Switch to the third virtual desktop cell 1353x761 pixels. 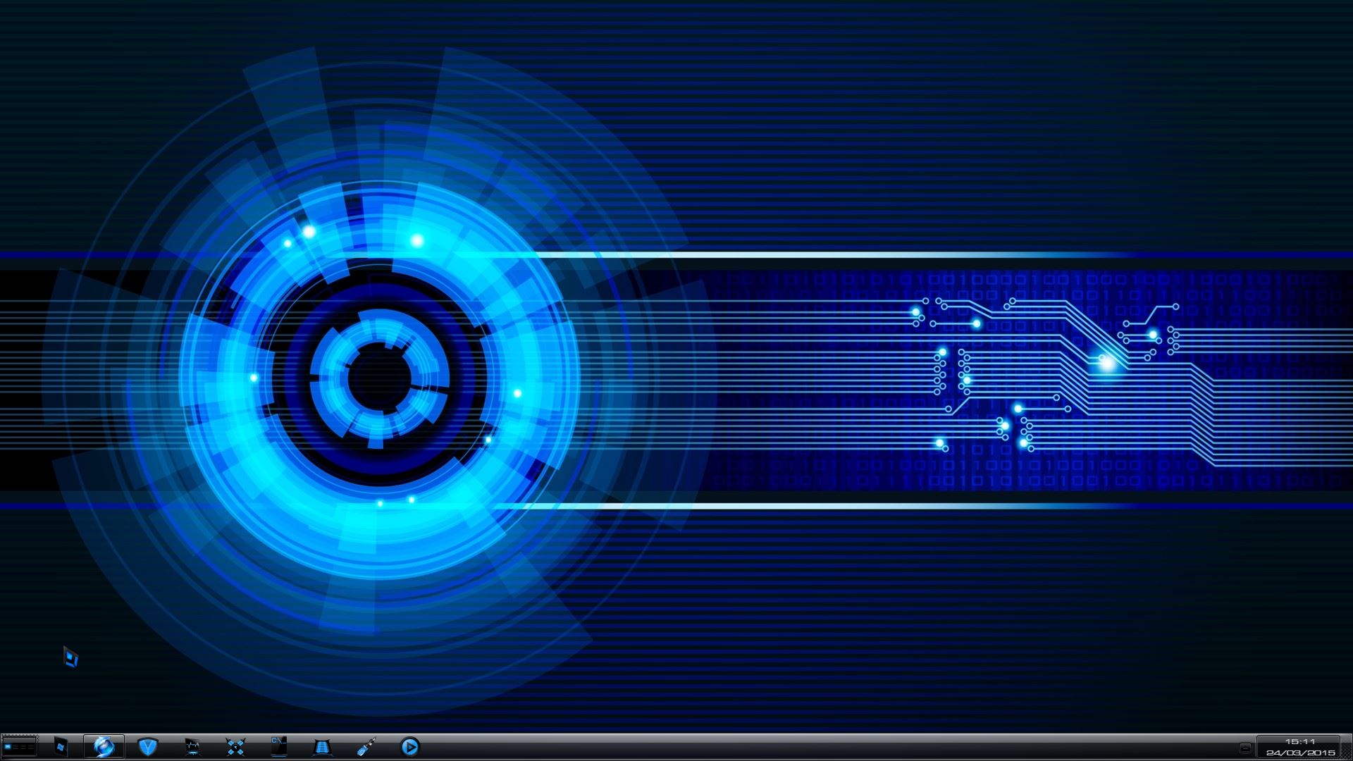coord(23,746)
